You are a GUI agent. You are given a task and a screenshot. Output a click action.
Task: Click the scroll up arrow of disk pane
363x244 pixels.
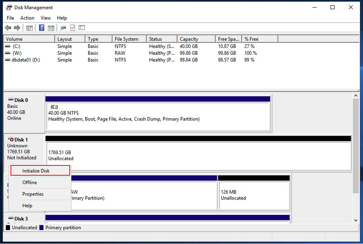(x=356, y=96)
